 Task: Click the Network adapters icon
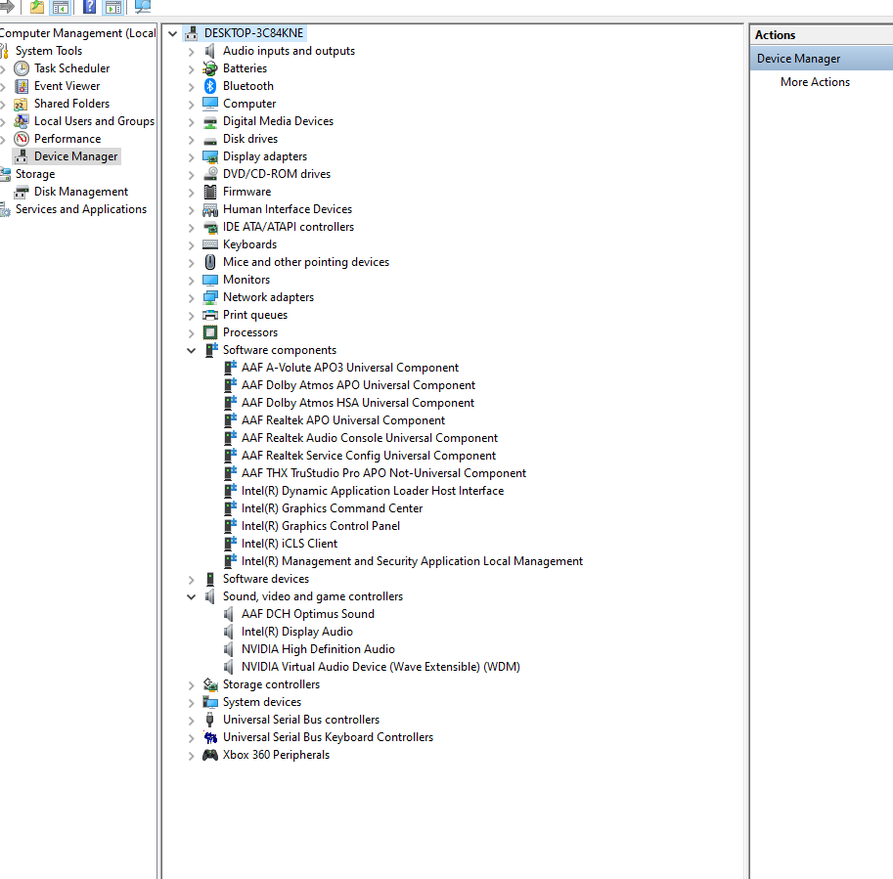click(210, 297)
